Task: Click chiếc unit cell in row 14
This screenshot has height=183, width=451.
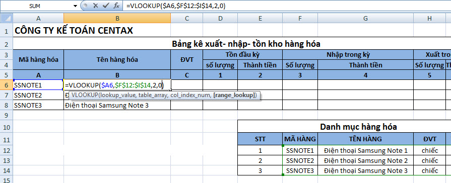Action: point(429,170)
